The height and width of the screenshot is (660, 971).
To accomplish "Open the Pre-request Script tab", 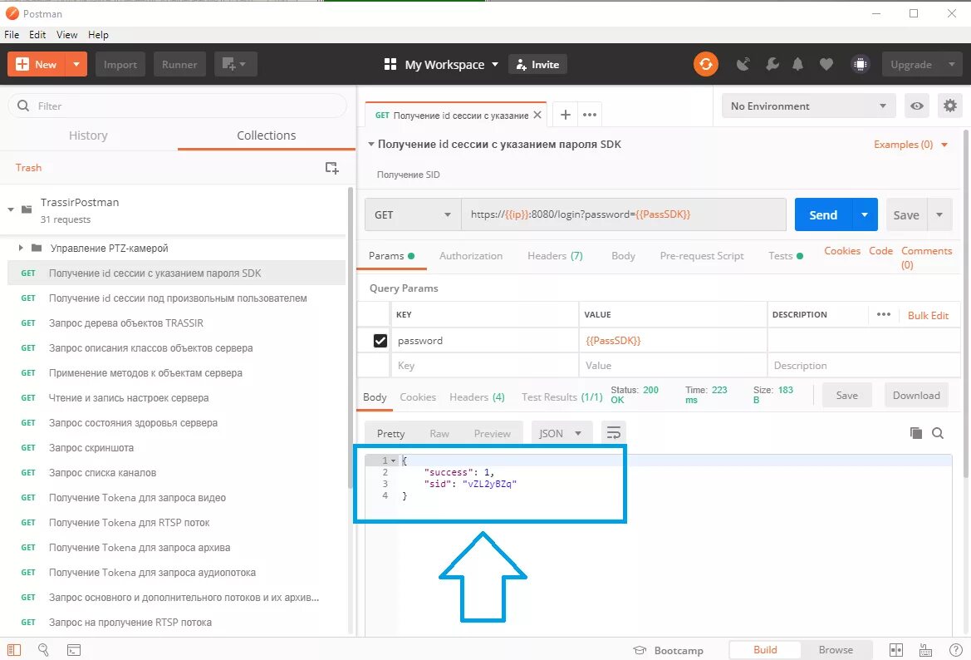I will (x=702, y=255).
